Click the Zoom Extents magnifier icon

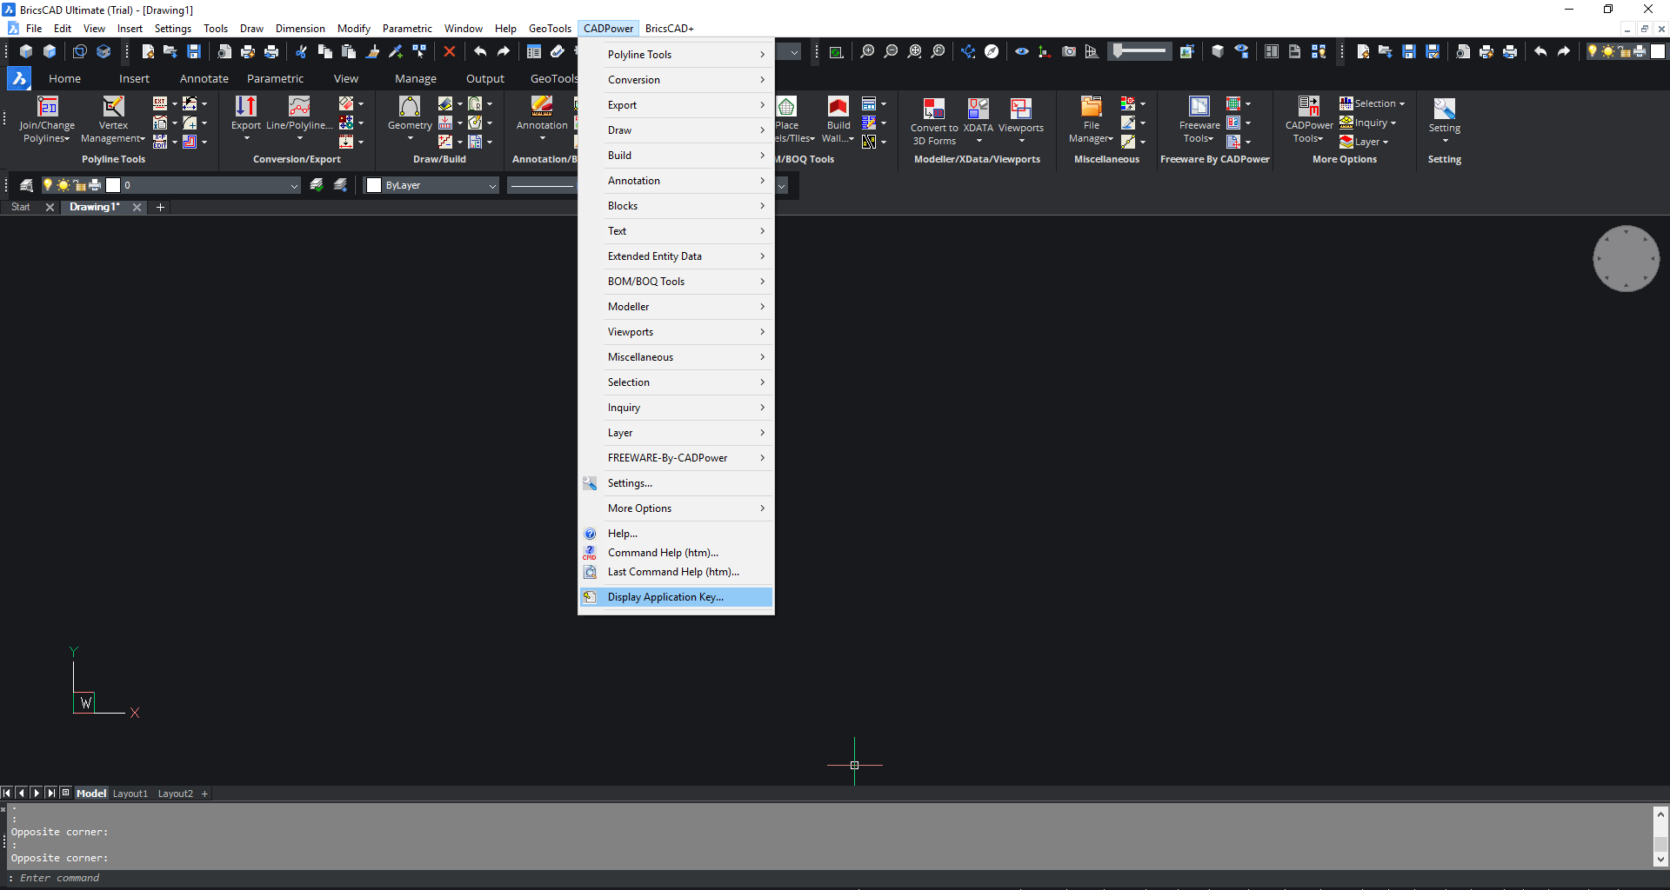[x=914, y=52]
